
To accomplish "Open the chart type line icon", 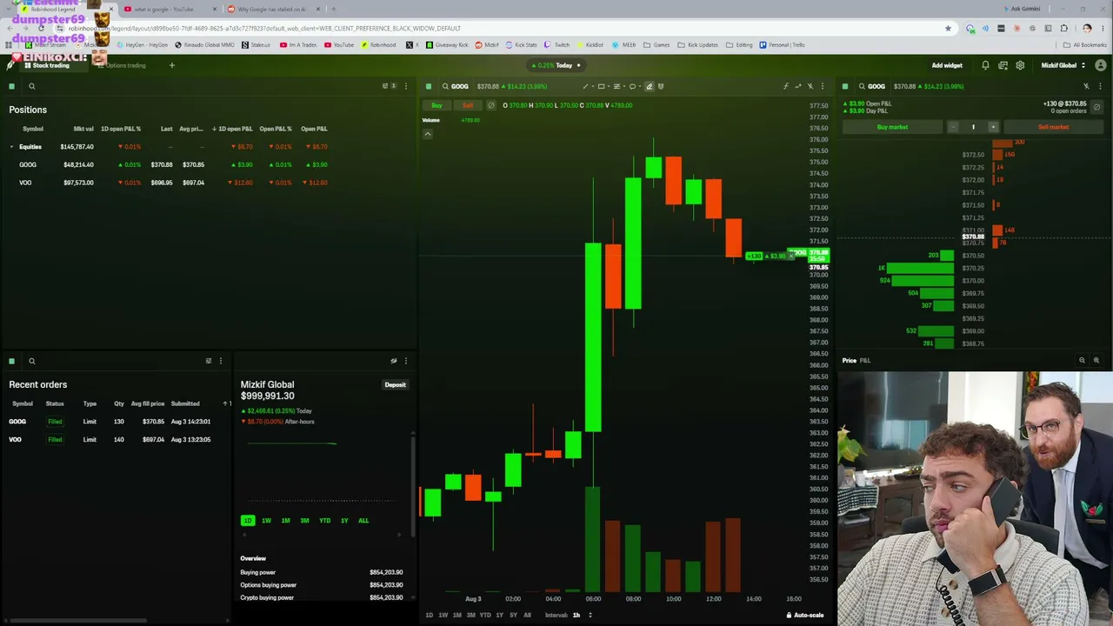I will click(798, 86).
